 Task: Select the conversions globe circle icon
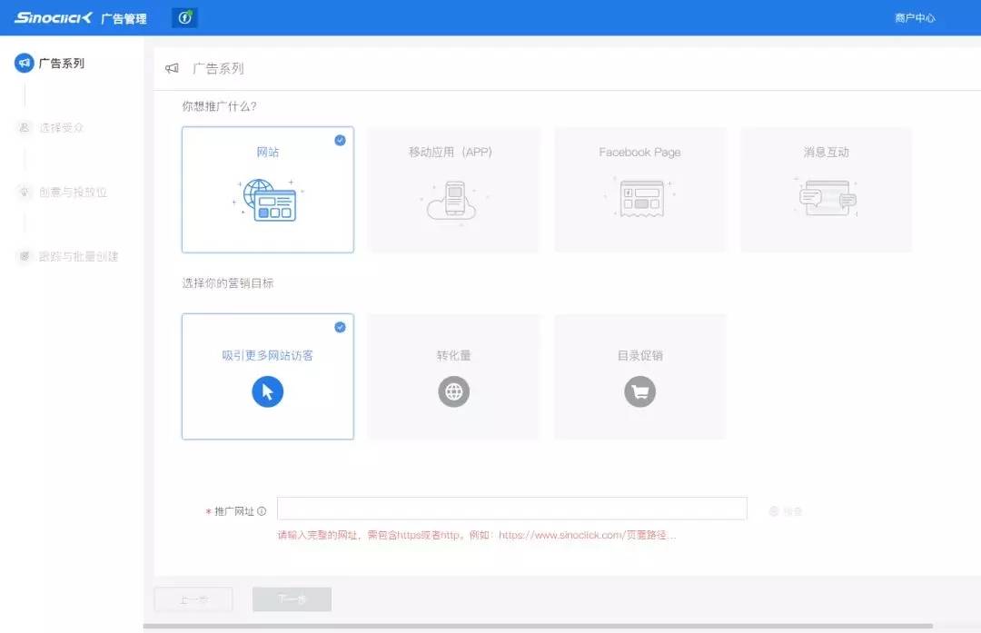(x=453, y=391)
